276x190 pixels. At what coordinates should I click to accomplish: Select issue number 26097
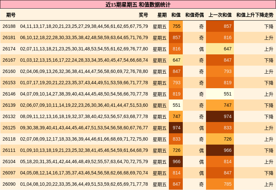9,173
